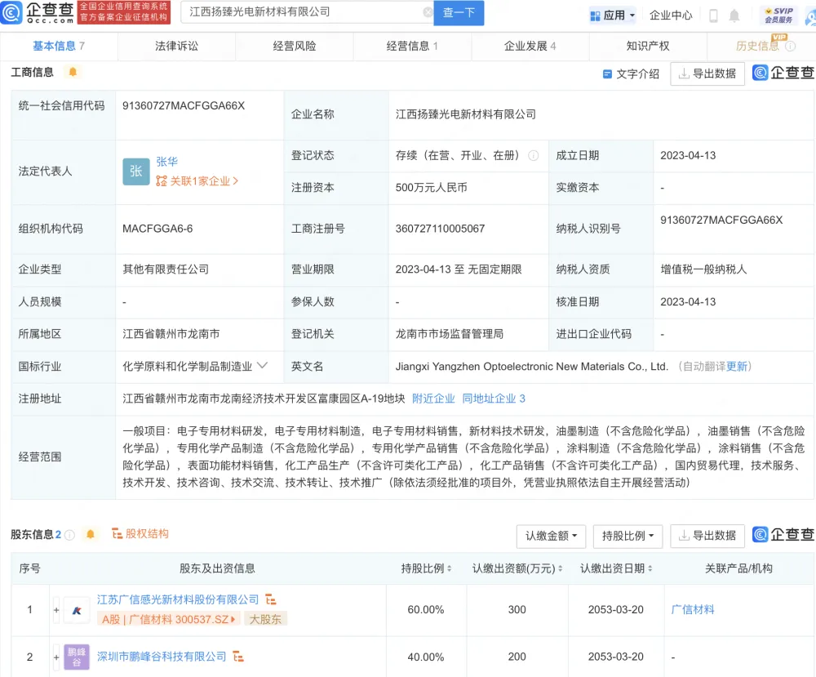Expand the 认缴金额 dropdown
This screenshot has height=677, width=816.
pos(551,537)
